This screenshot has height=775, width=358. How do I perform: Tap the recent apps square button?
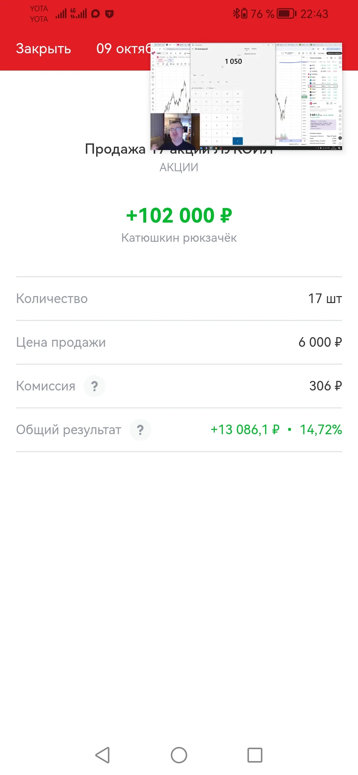point(255,755)
